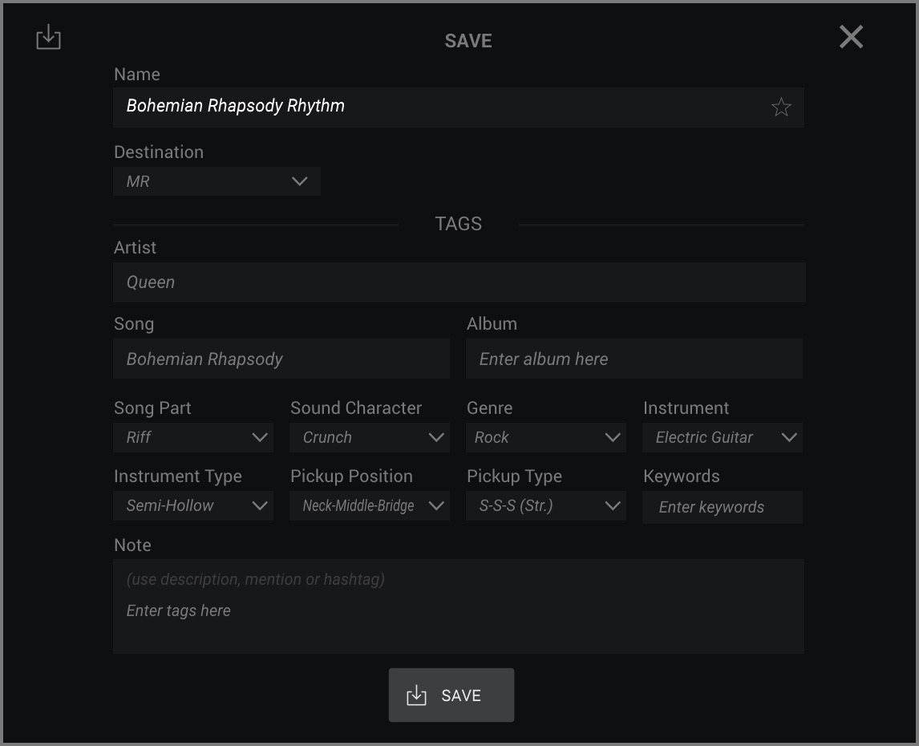
Task: Click the Artist field containing Queen
Action: click(459, 282)
